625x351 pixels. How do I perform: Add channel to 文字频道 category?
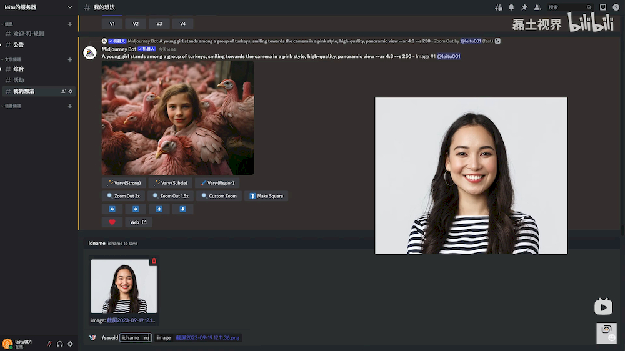(70, 59)
